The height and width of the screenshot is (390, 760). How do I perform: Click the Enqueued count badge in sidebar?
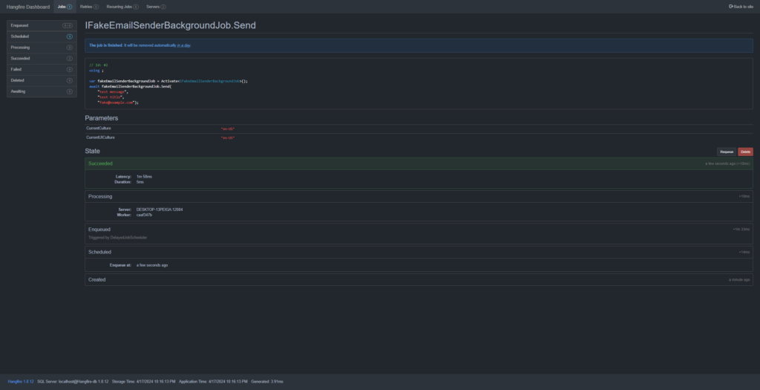point(68,25)
